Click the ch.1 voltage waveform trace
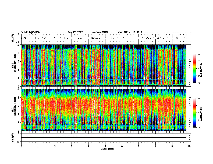 tap(104, 38)
